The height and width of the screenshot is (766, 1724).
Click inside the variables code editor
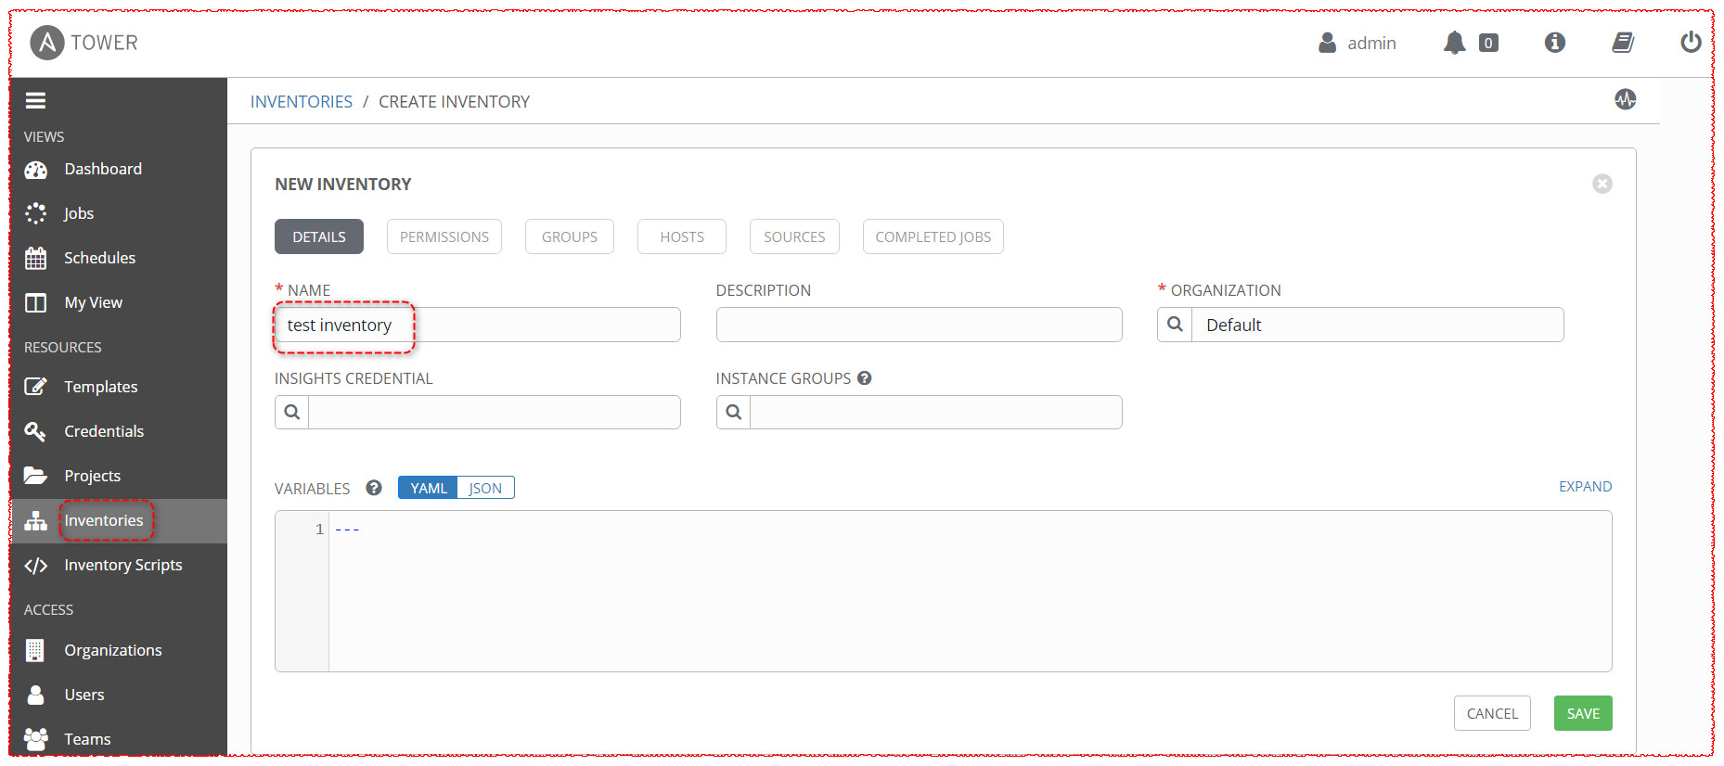pyautogui.click(x=970, y=591)
